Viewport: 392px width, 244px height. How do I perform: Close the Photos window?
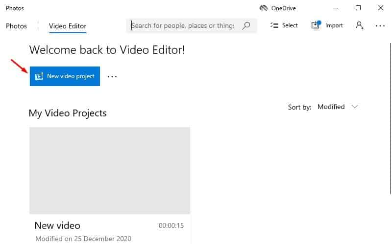[x=381, y=8]
